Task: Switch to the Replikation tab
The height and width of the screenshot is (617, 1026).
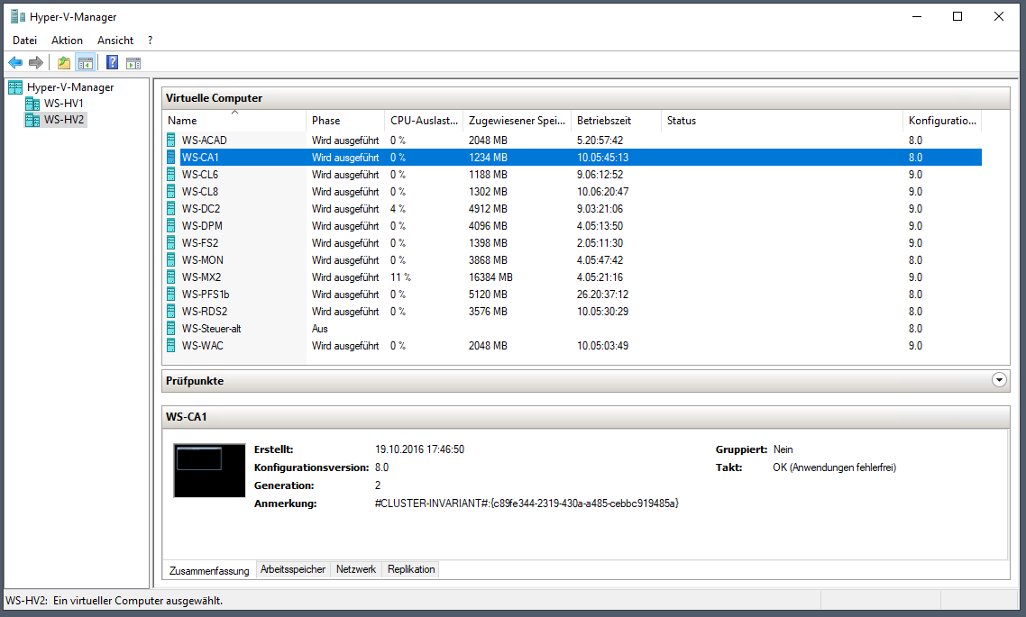Action: [411, 569]
